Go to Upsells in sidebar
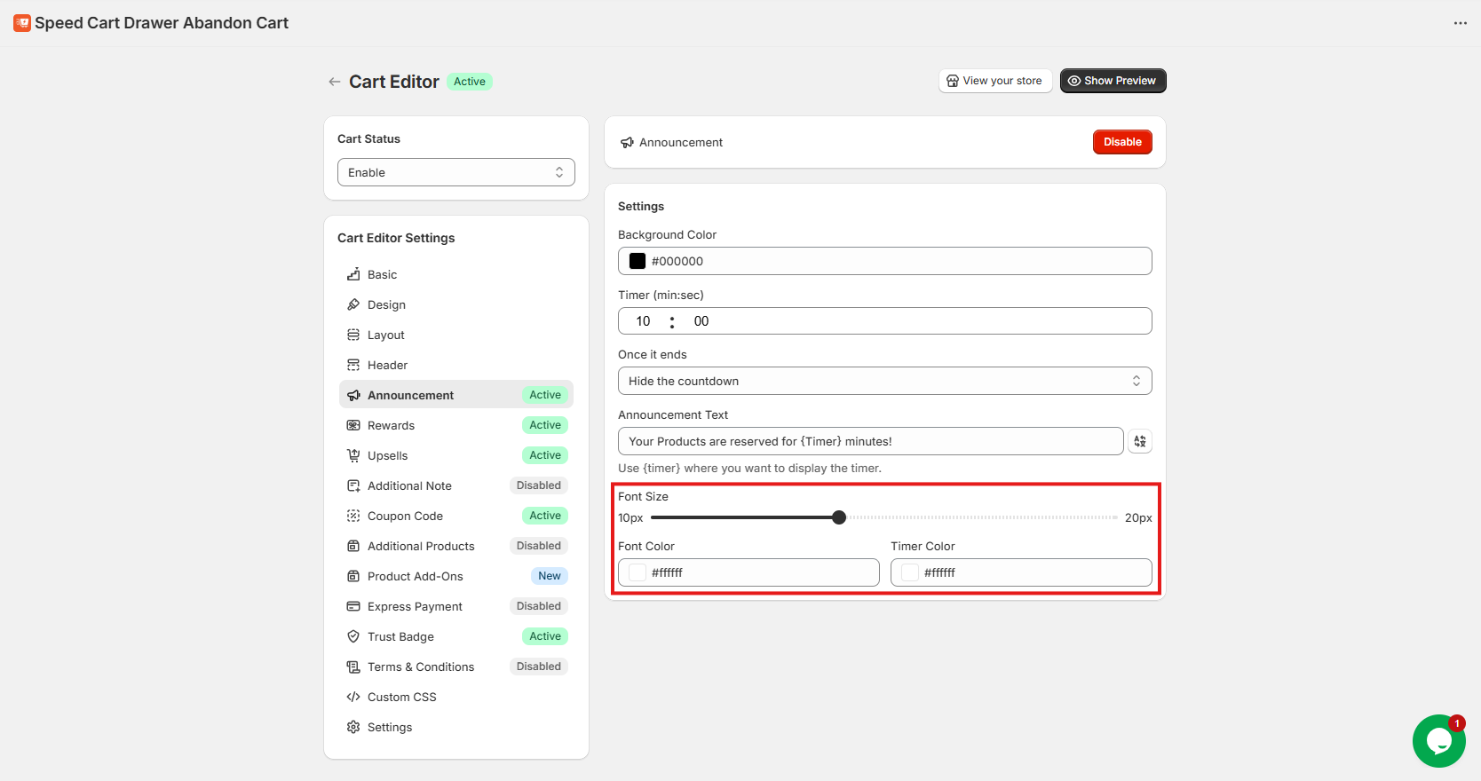Screen dimensions: 1481x781 [388, 455]
